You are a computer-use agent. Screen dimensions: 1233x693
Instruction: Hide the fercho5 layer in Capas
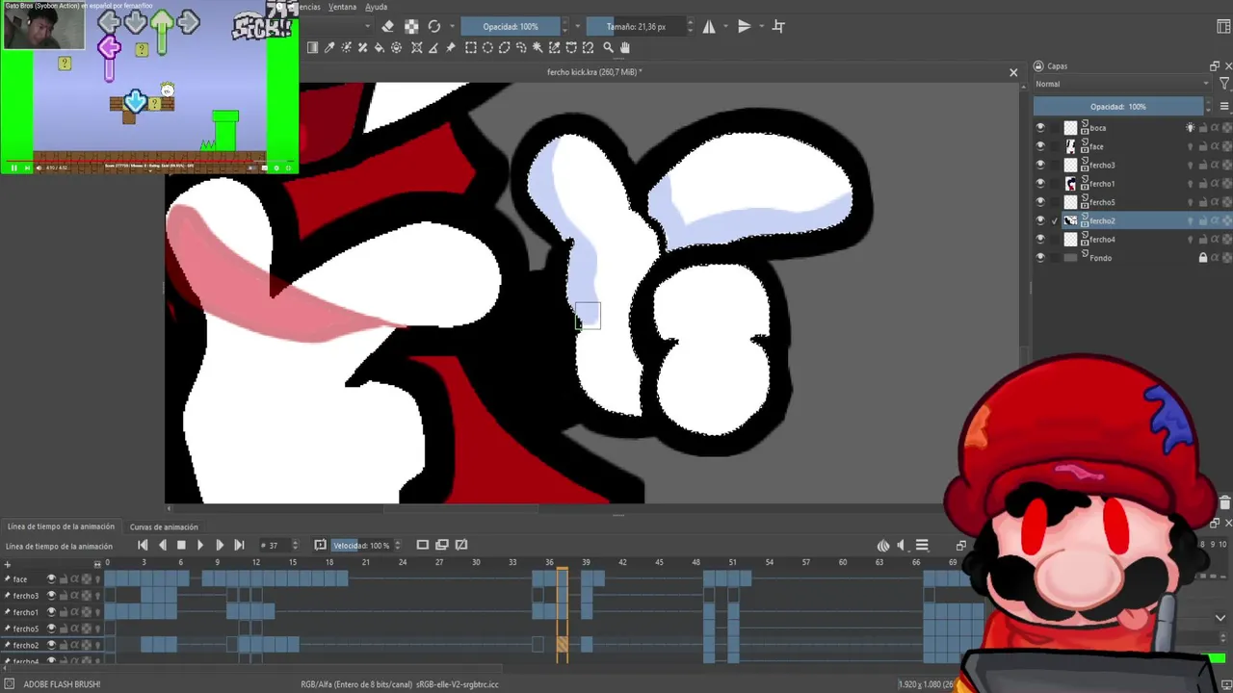coord(1040,202)
